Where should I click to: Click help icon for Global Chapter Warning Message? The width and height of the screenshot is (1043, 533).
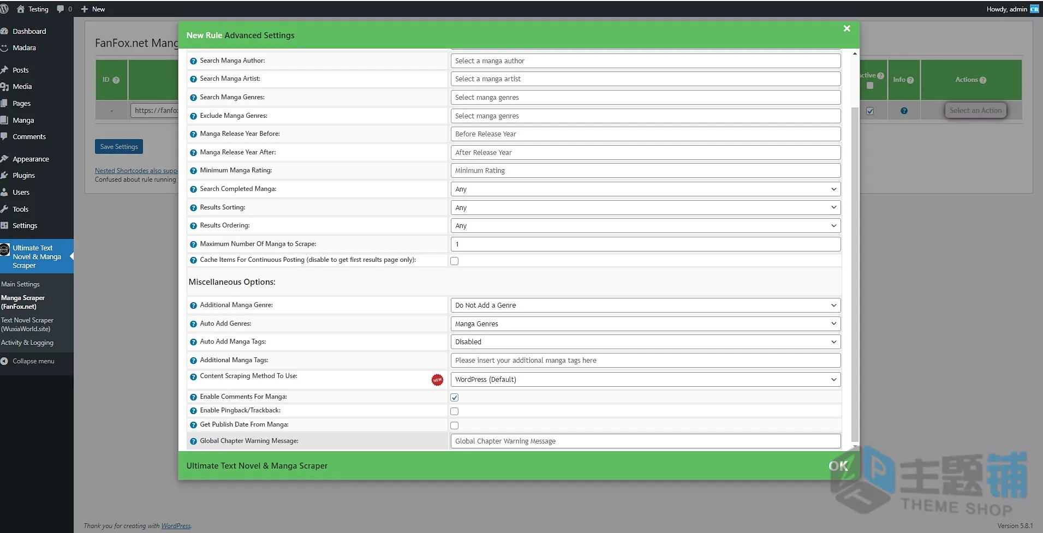pyautogui.click(x=193, y=441)
